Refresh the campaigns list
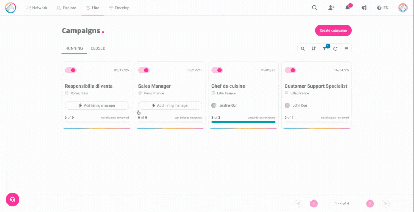 [x=335, y=48]
